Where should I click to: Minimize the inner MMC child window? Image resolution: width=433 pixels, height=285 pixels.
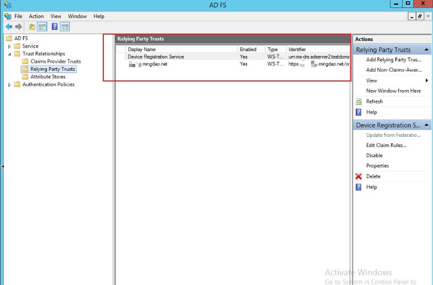coord(412,17)
